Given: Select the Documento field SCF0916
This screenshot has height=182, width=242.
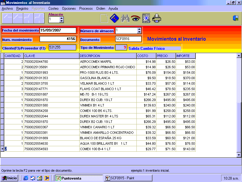Looking at the screenshot, I should pos(128,39).
